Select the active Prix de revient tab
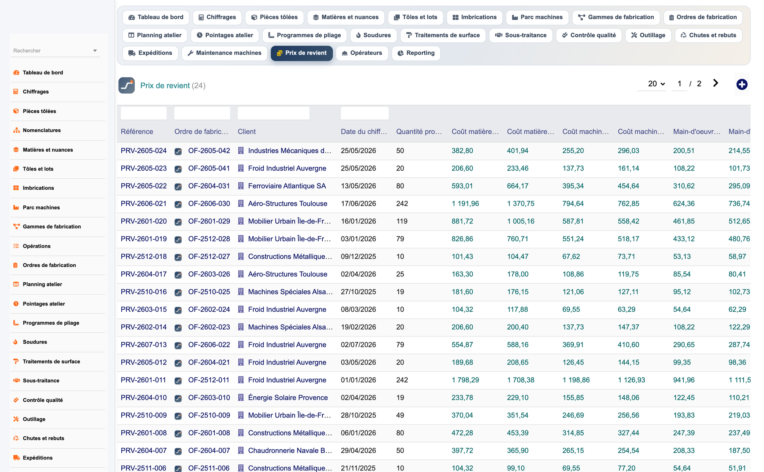Image resolution: width=764 pixels, height=472 pixels. (x=302, y=53)
